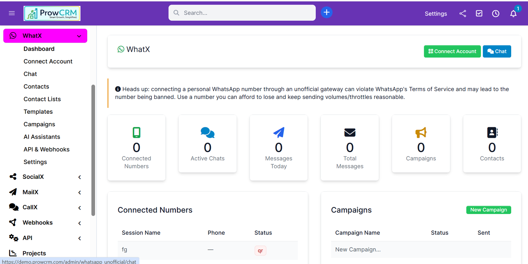Open Campaigns in WhatX submenu
Viewport: 528px width, 264px height.
click(x=39, y=124)
